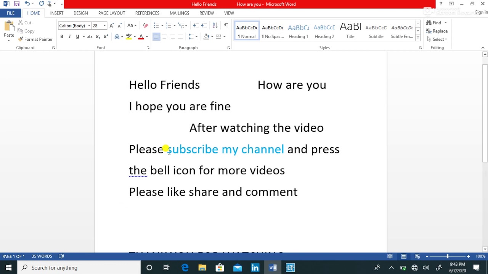Open Windows Start menu
The height and width of the screenshot is (274, 488).
click(x=9, y=268)
